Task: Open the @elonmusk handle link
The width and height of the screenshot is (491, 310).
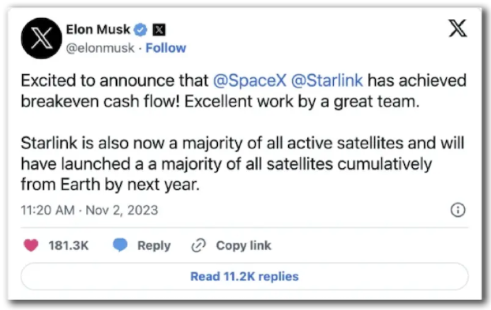Action: [100, 48]
